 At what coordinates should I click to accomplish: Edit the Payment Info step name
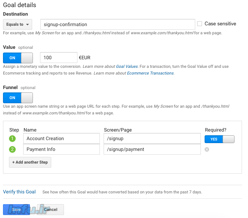click(x=61, y=149)
